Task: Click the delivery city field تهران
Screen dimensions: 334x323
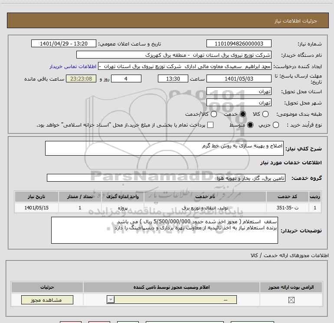Action: pos(239,103)
